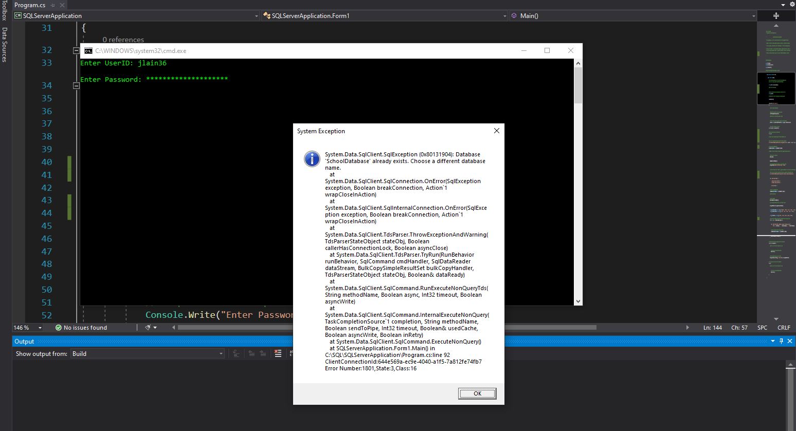Collapse the code block at line 32
Image resolution: width=796 pixels, height=431 pixels.
click(x=76, y=50)
